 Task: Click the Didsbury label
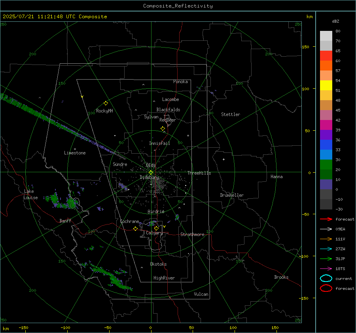pyautogui.click(x=149, y=177)
